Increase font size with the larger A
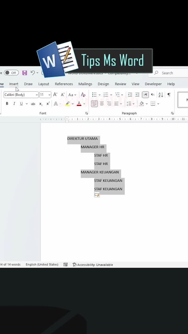Viewport: 188px width, 334px height. click(55, 94)
